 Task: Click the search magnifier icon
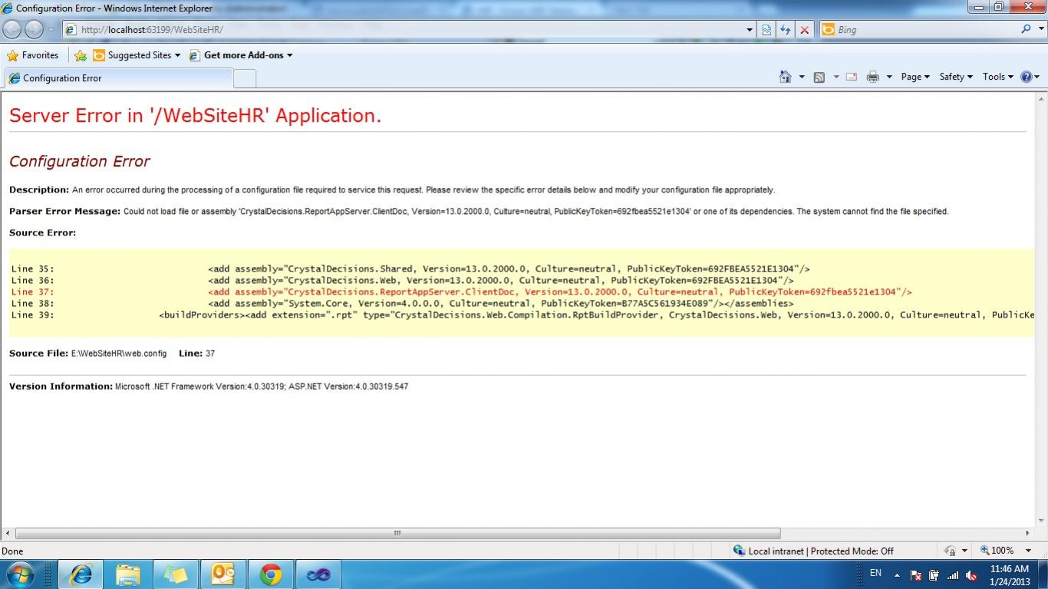pyautogui.click(x=1026, y=29)
